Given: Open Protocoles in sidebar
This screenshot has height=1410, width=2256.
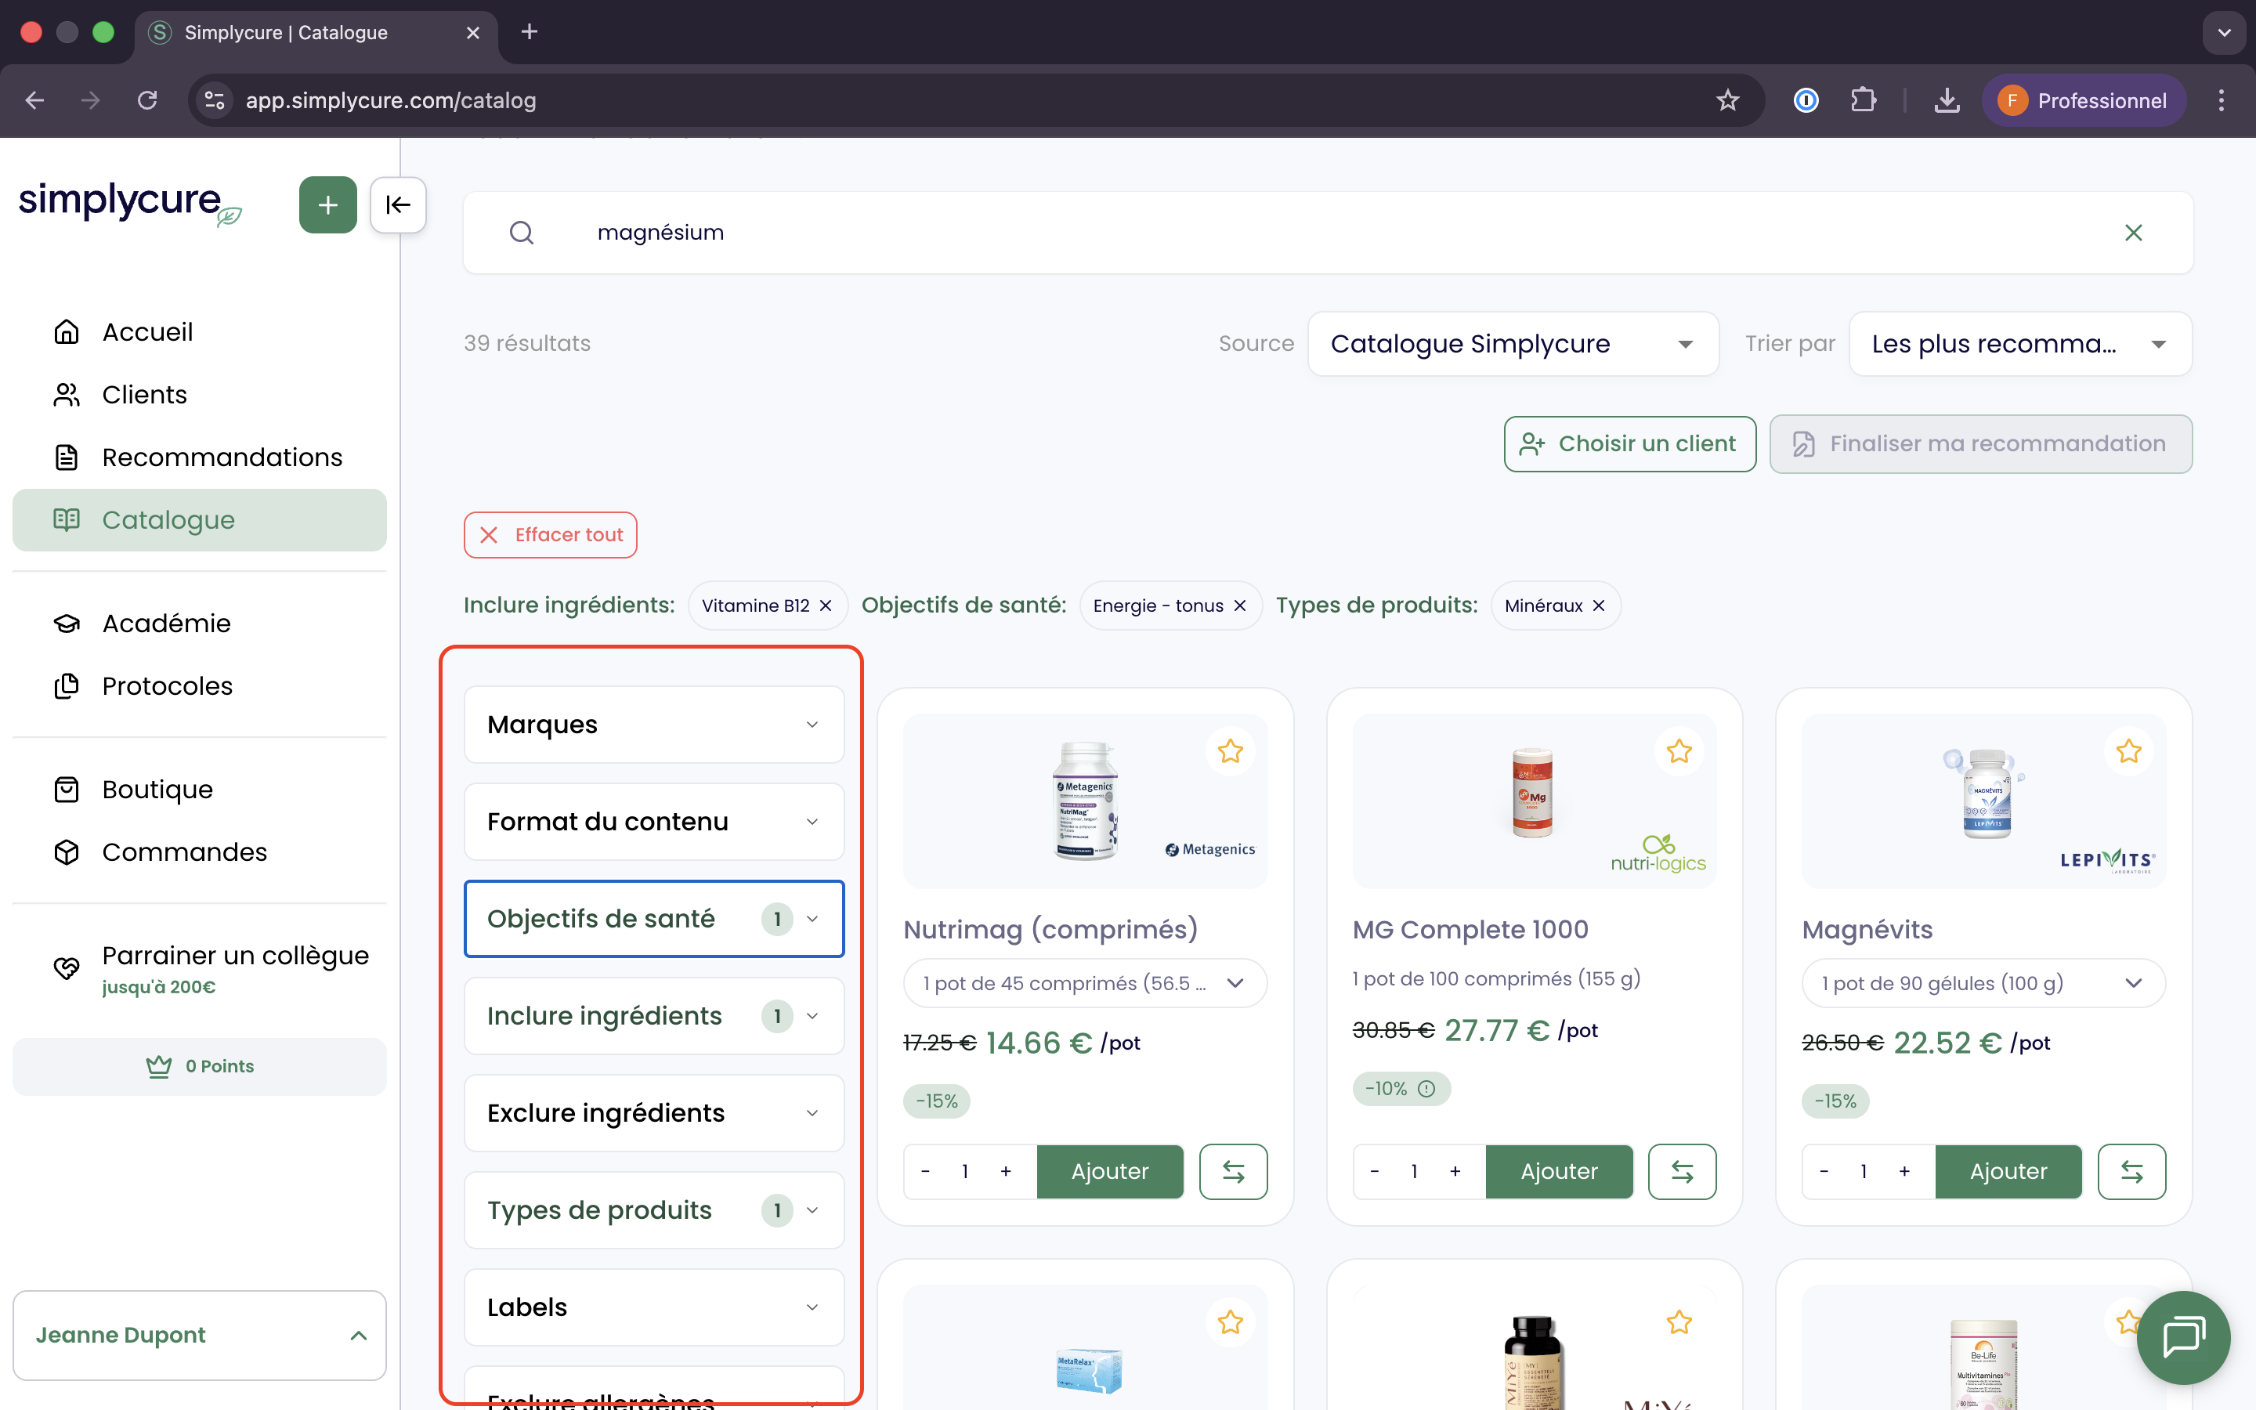Looking at the screenshot, I should point(198,685).
